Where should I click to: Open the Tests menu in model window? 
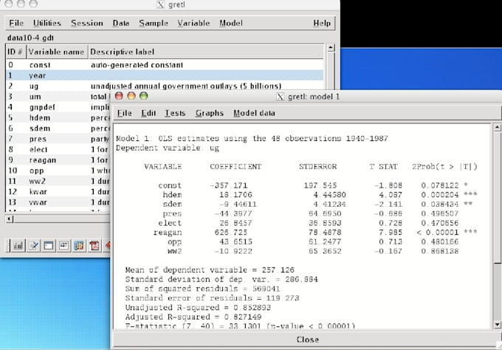pyautogui.click(x=175, y=113)
